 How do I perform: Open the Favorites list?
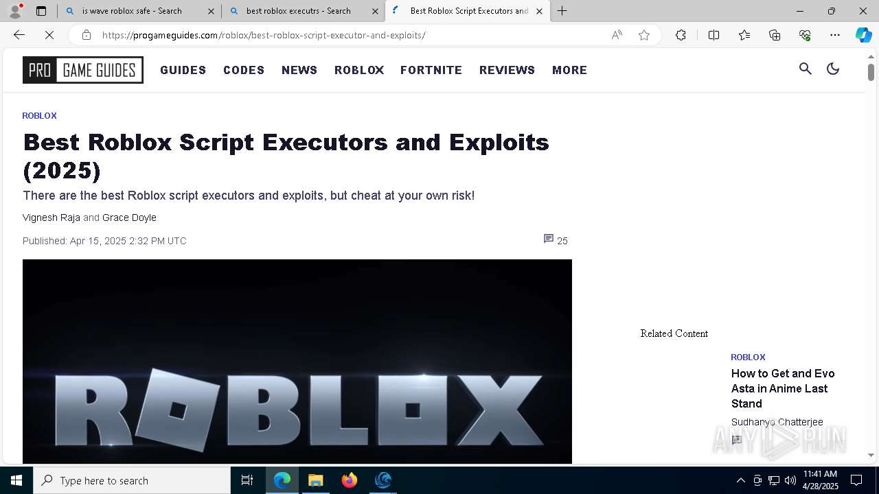coord(744,35)
